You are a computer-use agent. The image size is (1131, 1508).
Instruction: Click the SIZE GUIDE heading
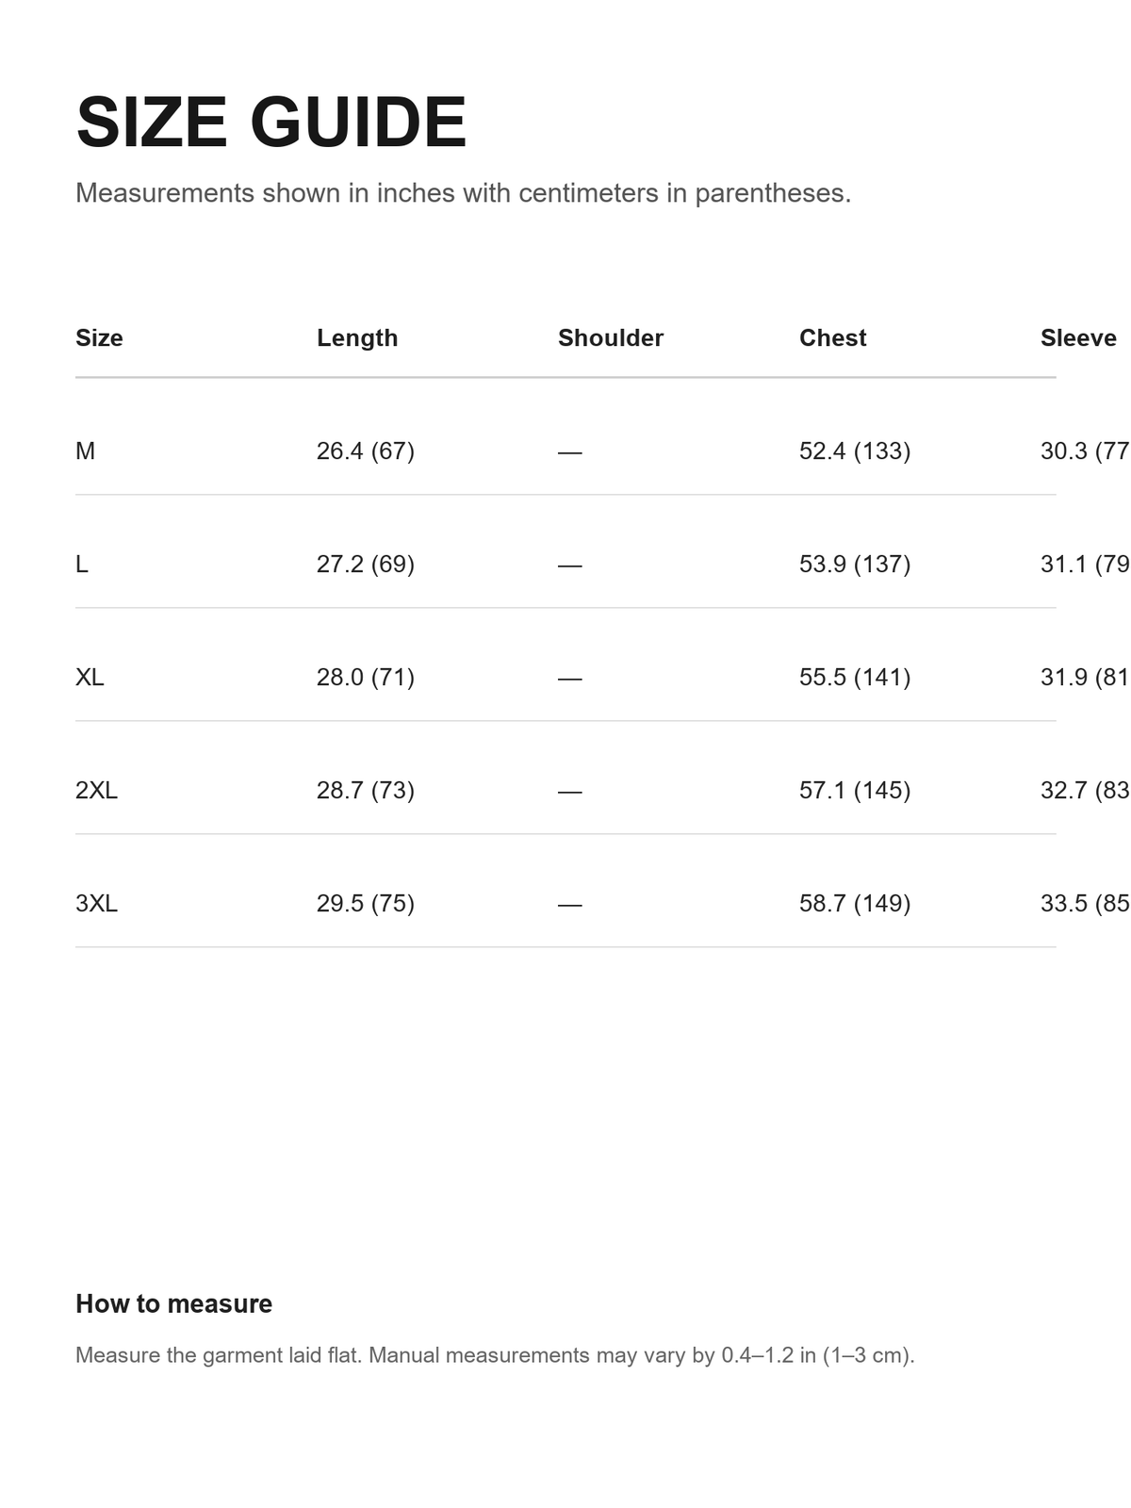pyautogui.click(x=271, y=123)
